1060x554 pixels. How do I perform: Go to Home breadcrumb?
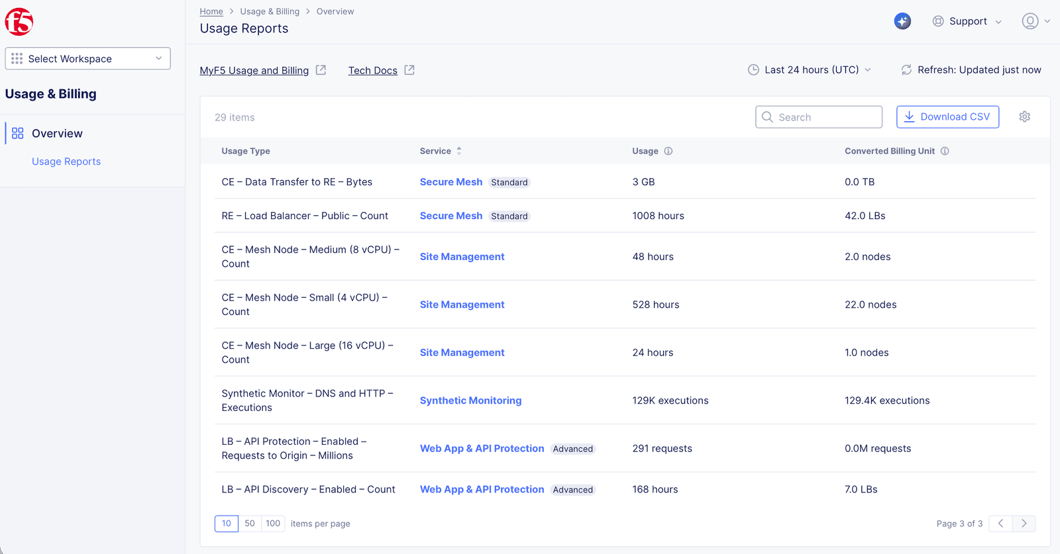(211, 11)
